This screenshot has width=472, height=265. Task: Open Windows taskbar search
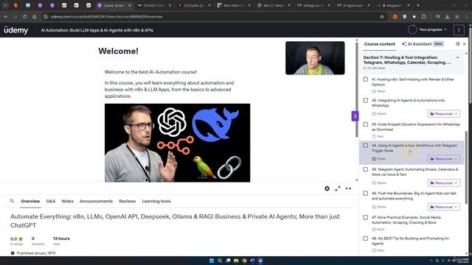[x=220, y=261]
